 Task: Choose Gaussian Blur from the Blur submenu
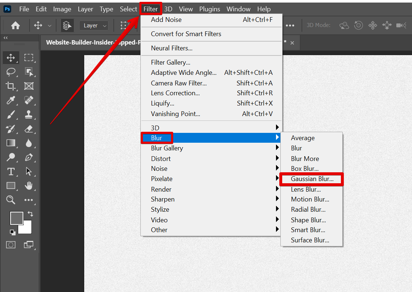point(312,179)
